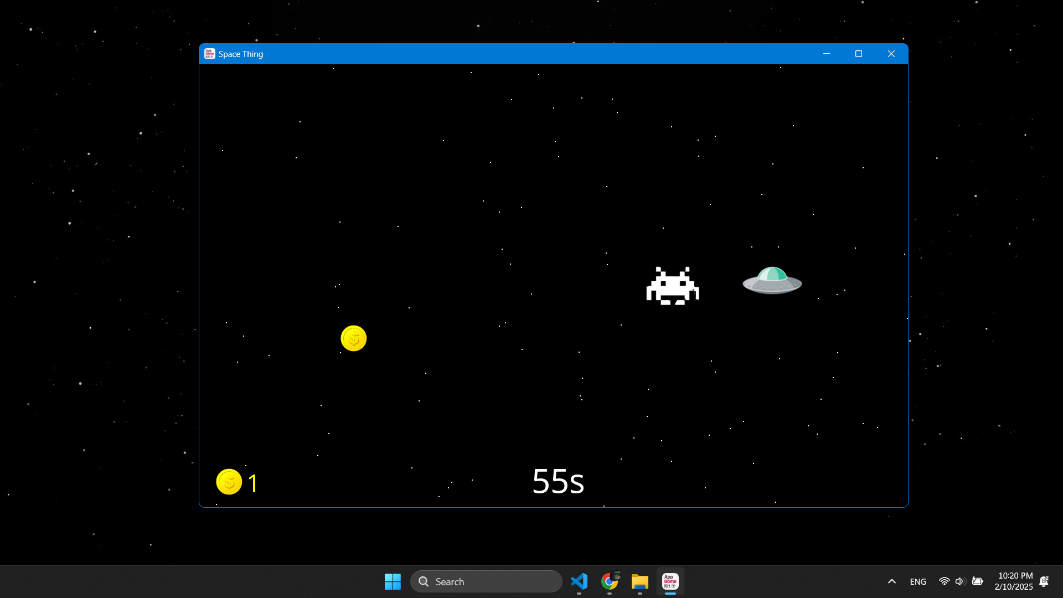
Task: Collect the floating gold coin
Action: (x=354, y=338)
